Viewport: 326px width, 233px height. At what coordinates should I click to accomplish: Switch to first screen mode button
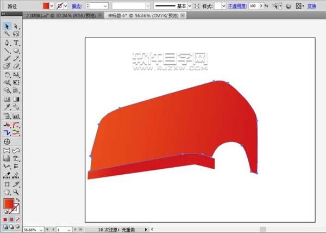tap(5, 227)
